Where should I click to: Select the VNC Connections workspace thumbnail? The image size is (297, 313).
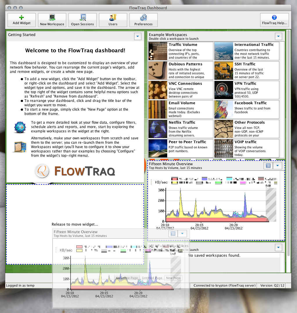tap(158, 90)
